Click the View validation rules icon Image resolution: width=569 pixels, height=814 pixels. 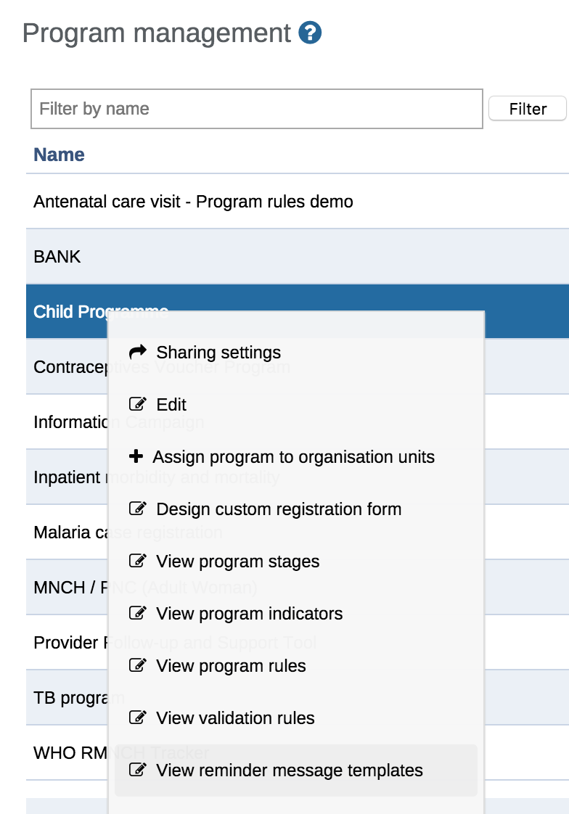(136, 718)
